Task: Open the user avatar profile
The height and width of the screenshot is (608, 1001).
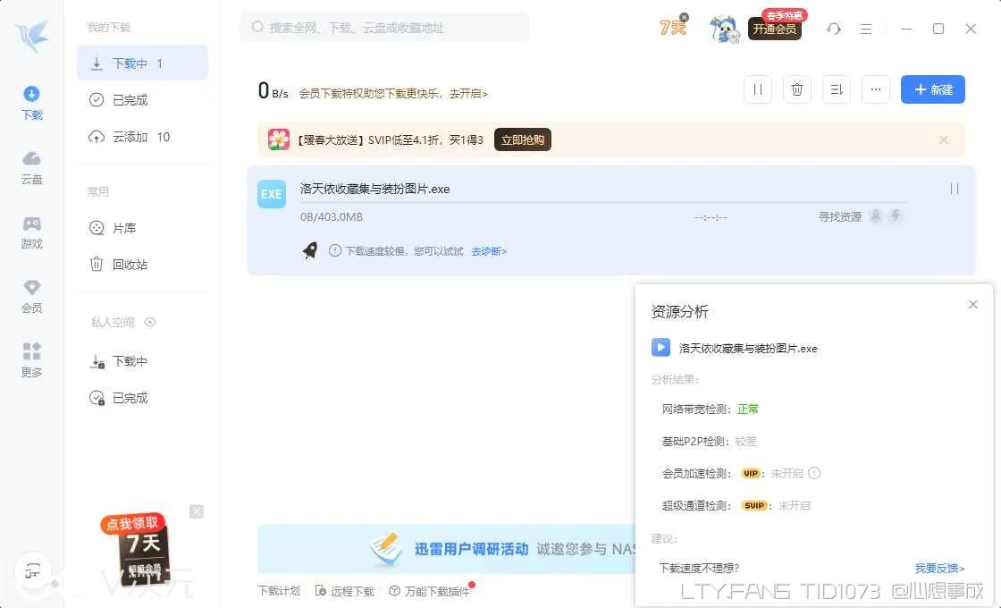Action: (x=724, y=29)
